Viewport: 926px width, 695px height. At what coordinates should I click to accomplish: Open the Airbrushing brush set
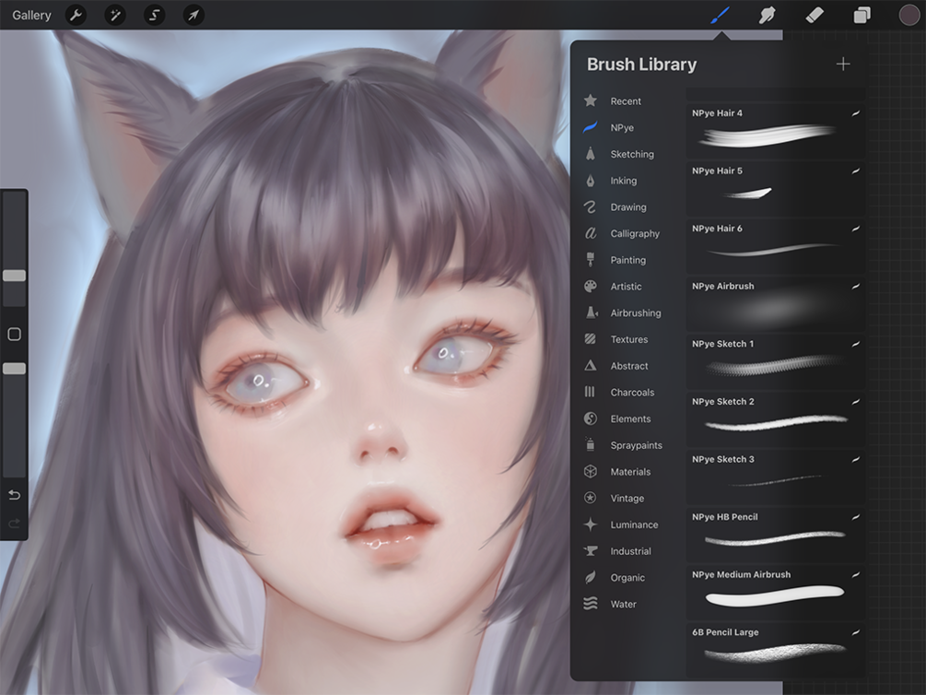(x=627, y=313)
